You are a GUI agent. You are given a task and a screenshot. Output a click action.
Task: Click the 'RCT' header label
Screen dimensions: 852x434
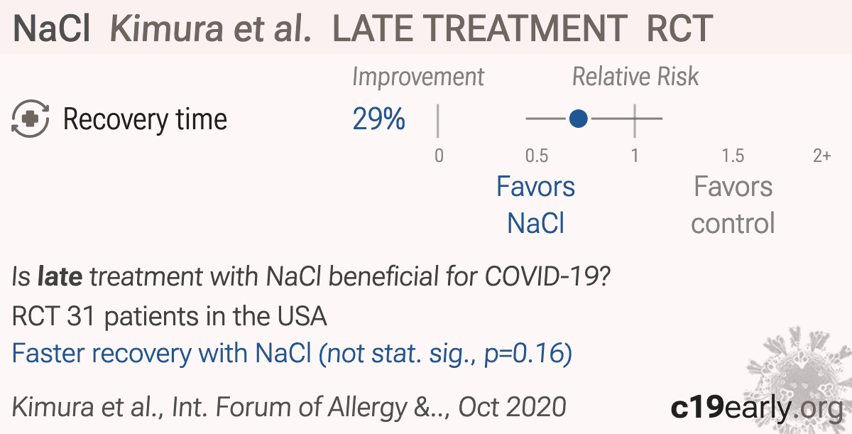pyautogui.click(x=679, y=28)
